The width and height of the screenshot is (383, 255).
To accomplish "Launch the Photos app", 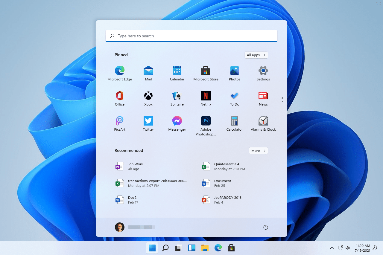I will tap(235, 74).
